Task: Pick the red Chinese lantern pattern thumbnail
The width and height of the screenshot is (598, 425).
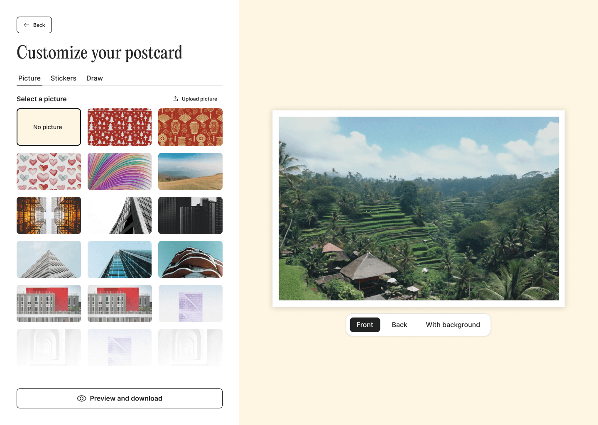Action: click(190, 127)
